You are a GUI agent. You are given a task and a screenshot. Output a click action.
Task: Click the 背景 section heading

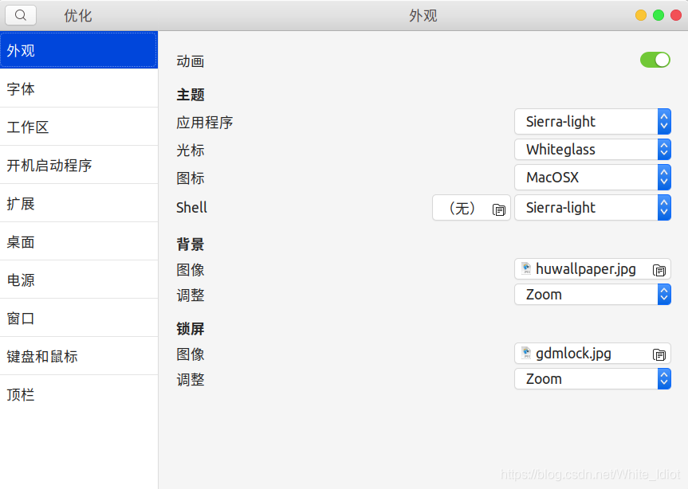pyautogui.click(x=191, y=244)
